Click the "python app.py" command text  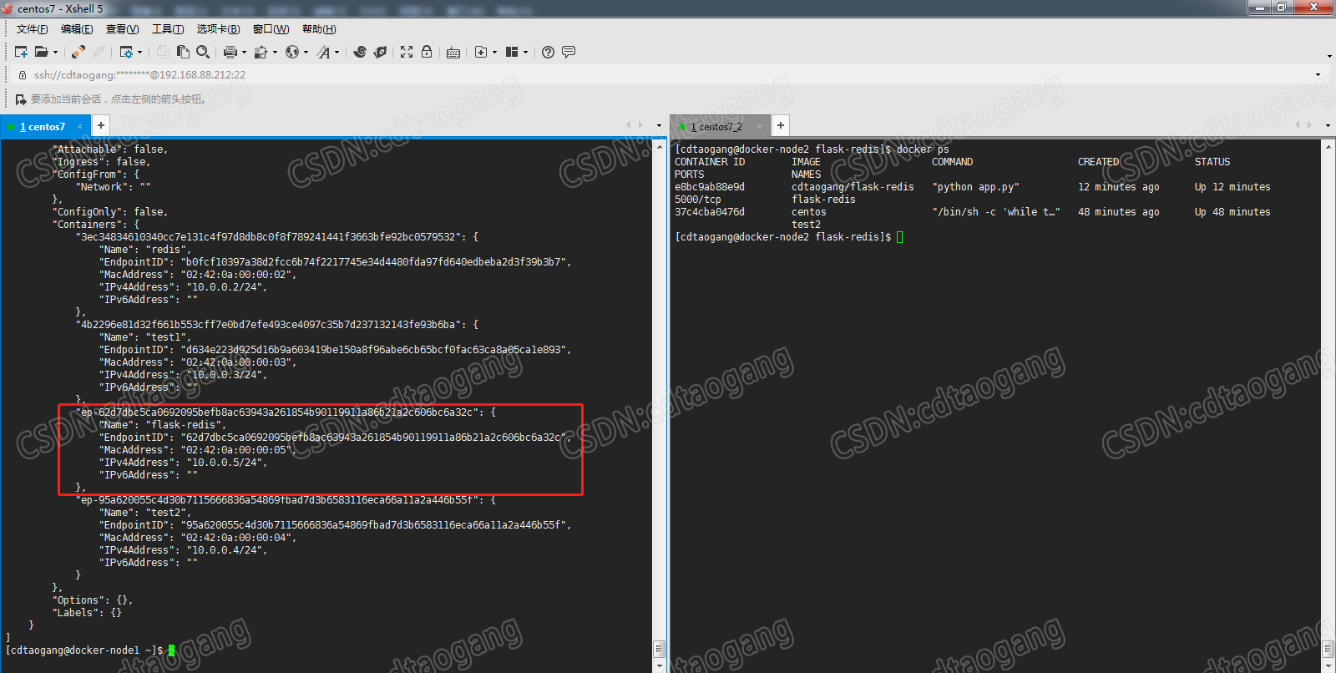[975, 187]
